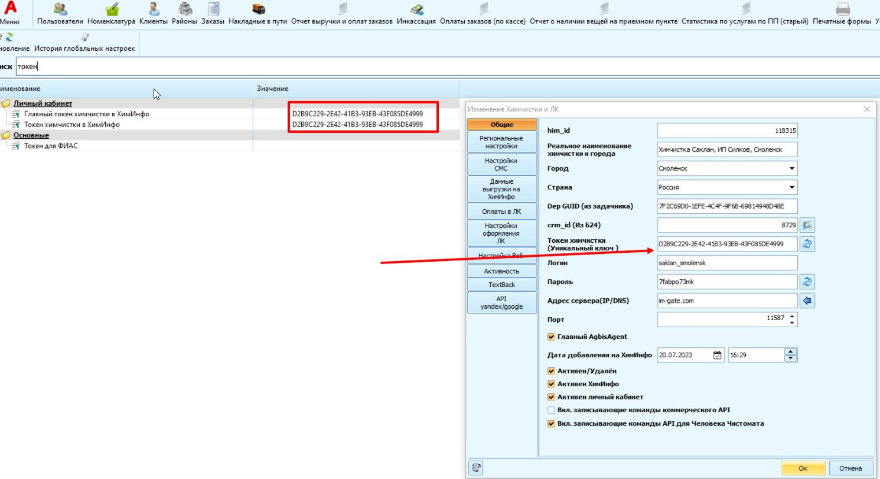Screen dimensions: 880x479
Task: Click blue arrow beside Адрес сервера field
Action: [807, 300]
